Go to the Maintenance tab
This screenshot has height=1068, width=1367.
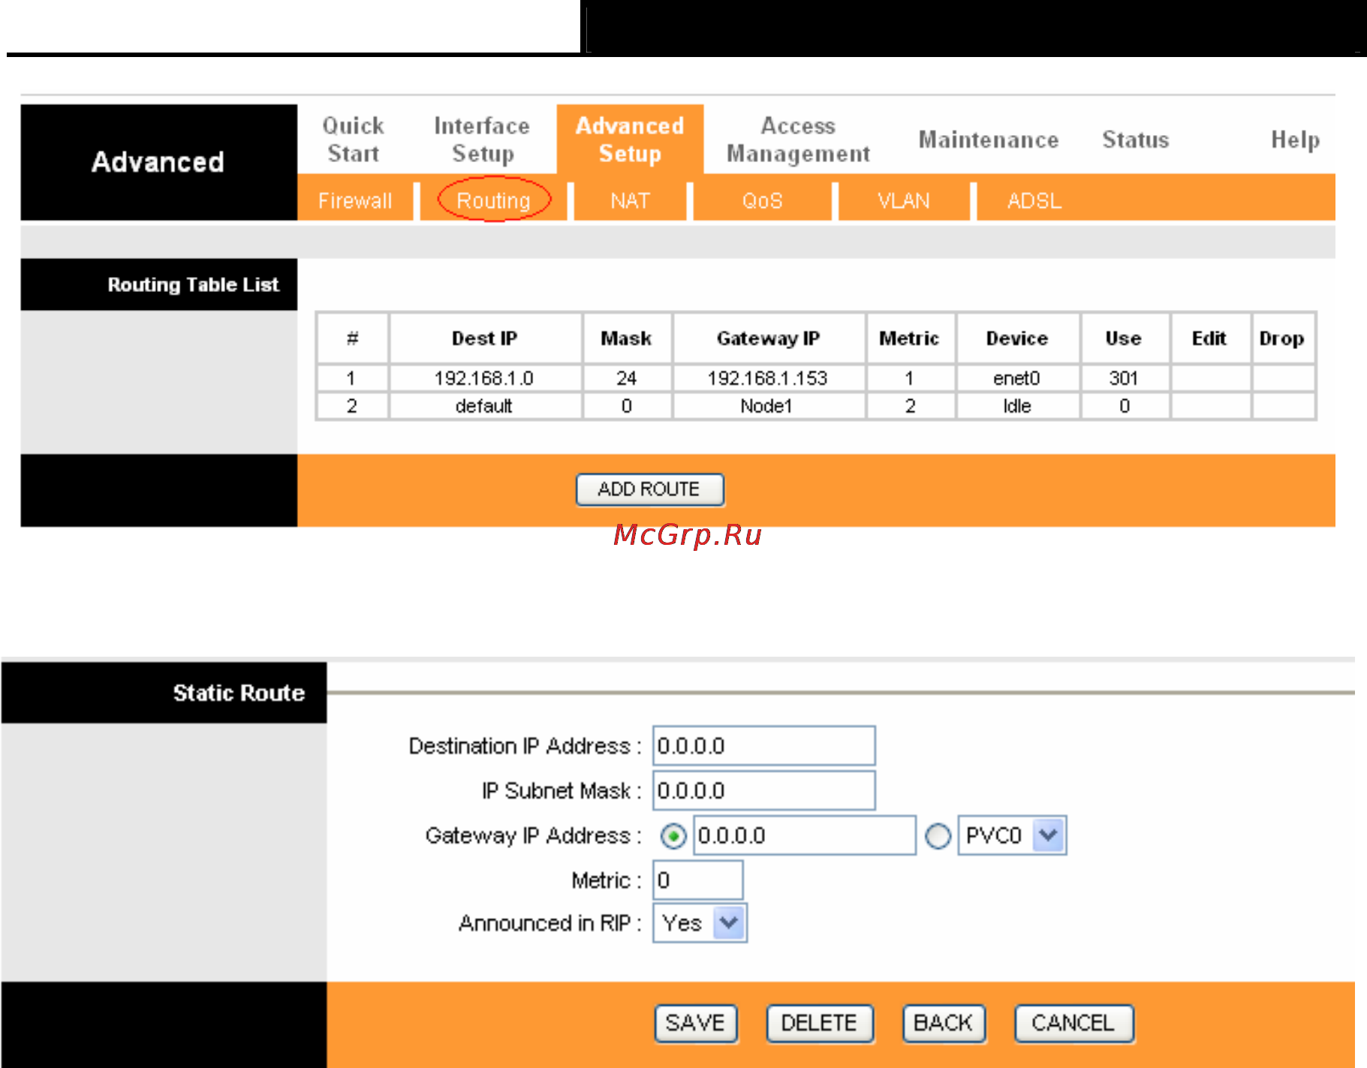(x=989, y=140)
